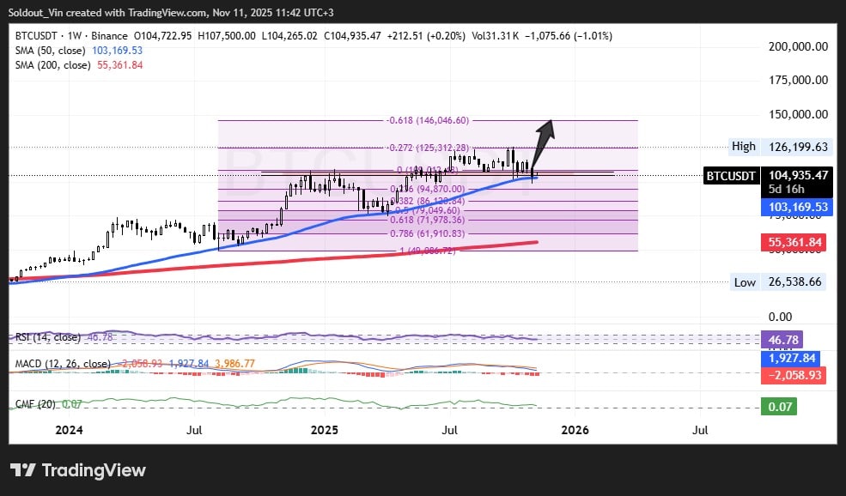
Task: Click the 2026 label on time axis
Action: pos(575,430)
